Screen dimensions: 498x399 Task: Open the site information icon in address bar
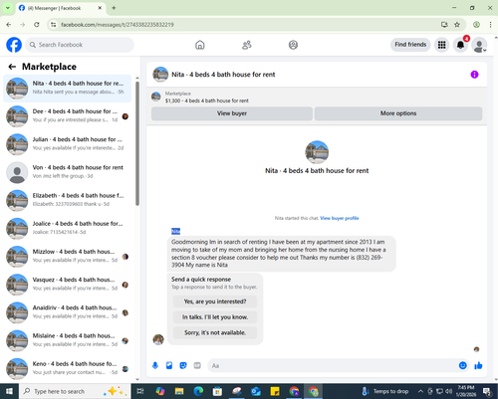(x=54, y=25)
